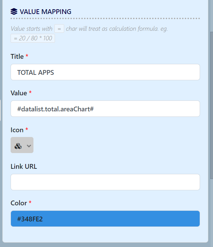Open the #348FE2 blue color field

pos(105,219)
